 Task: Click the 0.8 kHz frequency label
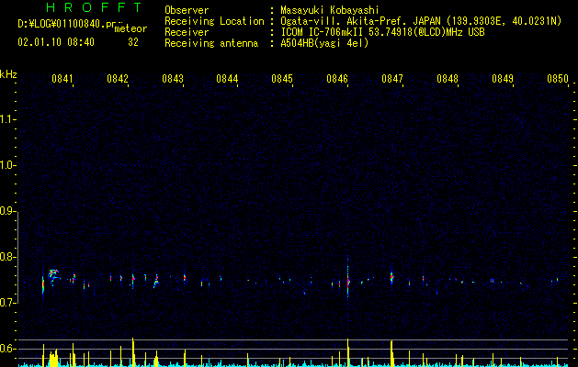(7, 257)
